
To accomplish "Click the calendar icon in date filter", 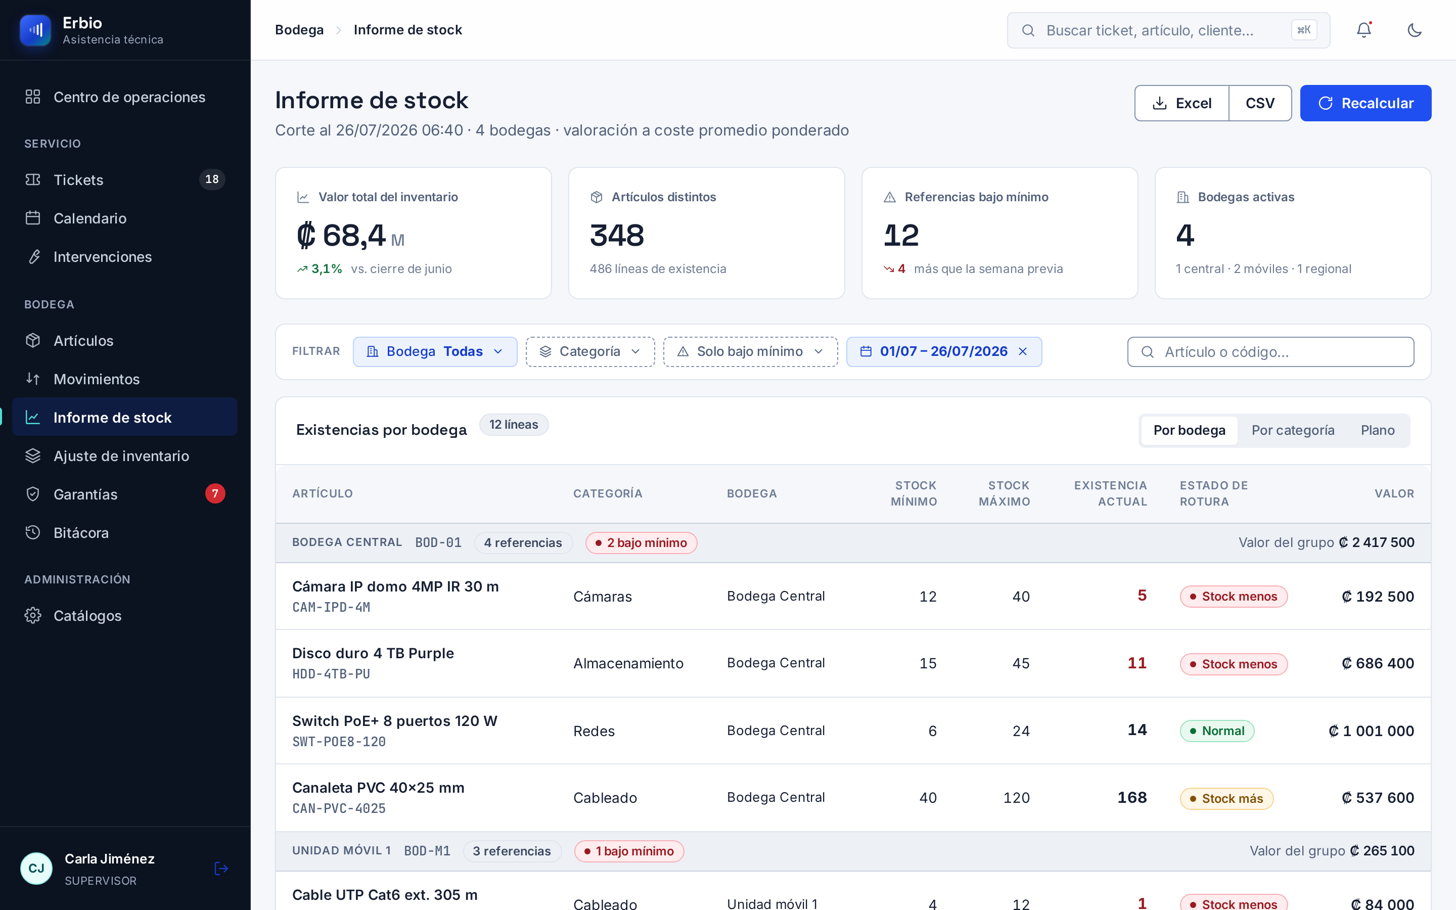I will pyautogui.click(x=866, y=351).
